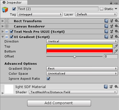Image resolution: width=119 pixels, height=110 pixels.
Task: Open the yellow Top color swatch
Action: (80, 46)
